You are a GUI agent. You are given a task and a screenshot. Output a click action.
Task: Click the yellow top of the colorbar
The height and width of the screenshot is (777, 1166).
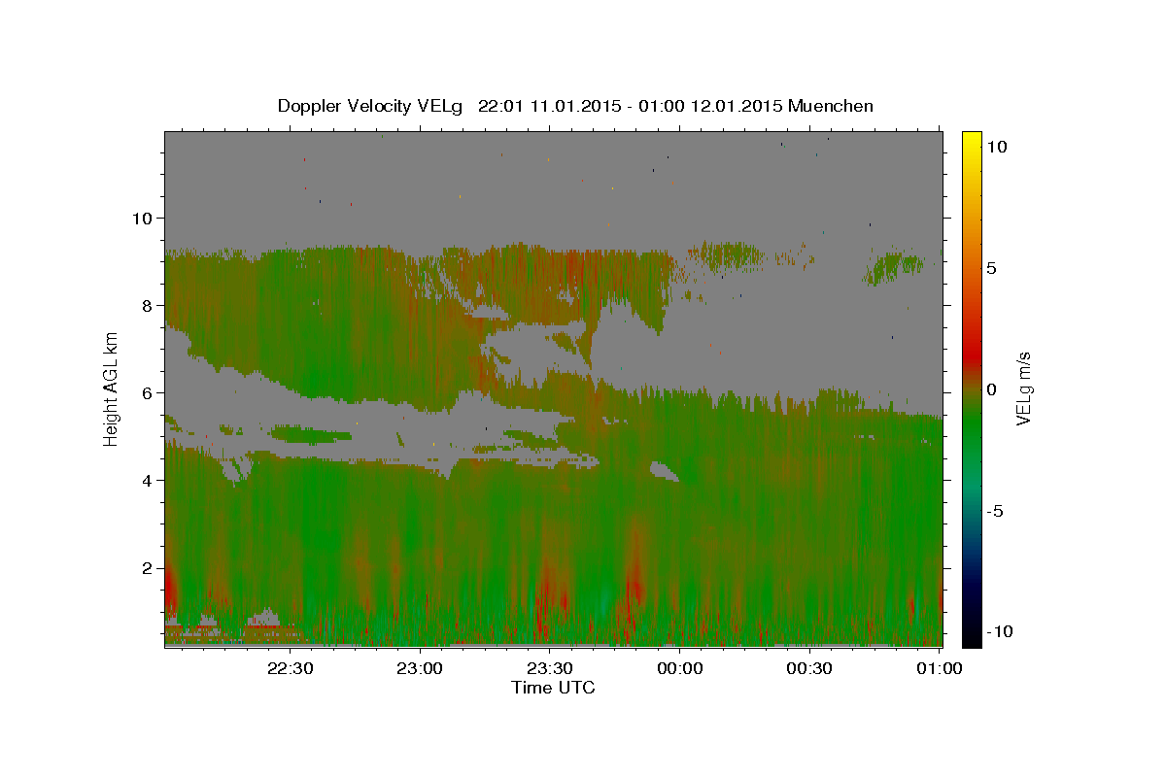click(x=972, y=141)
